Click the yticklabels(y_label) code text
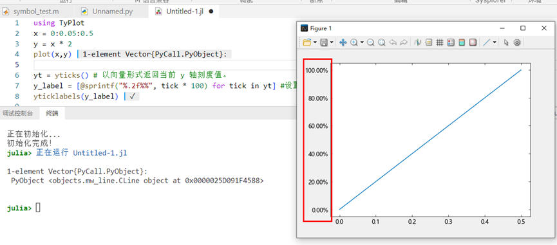The image size is (557, 245). 76,96
